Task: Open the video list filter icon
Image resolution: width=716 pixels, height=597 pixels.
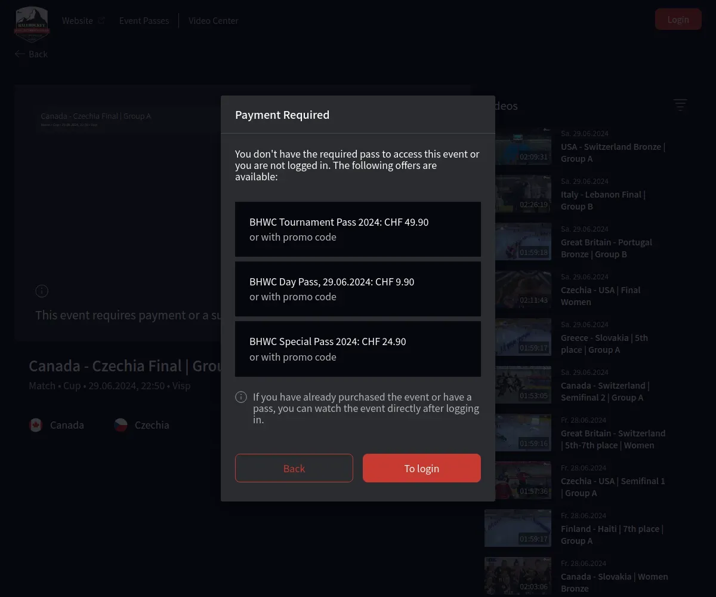Action: [680, 105]
